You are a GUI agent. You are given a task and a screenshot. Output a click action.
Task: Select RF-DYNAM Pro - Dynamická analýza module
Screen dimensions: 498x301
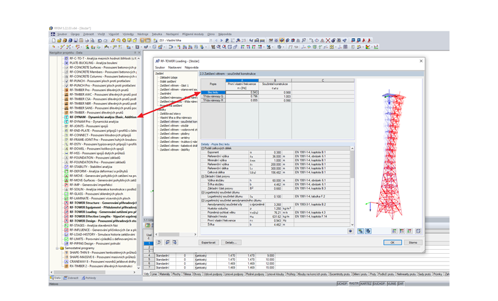[x=94, y=121]
